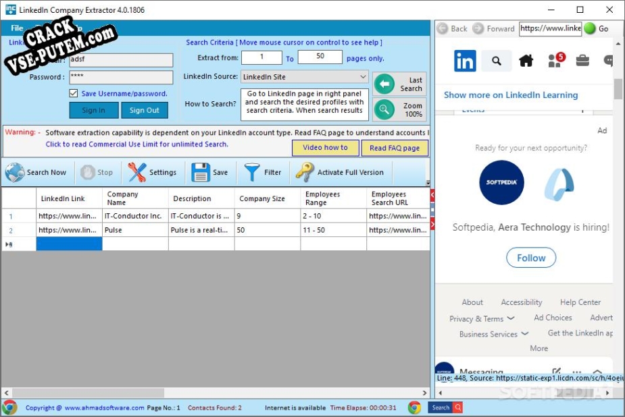Click the Follow button
The image size is (625, 417).
(x=531, y=258)
